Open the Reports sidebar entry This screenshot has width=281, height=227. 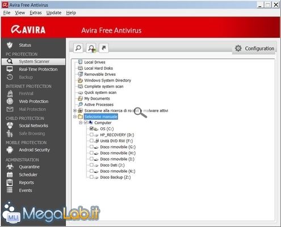pos(26,182)
